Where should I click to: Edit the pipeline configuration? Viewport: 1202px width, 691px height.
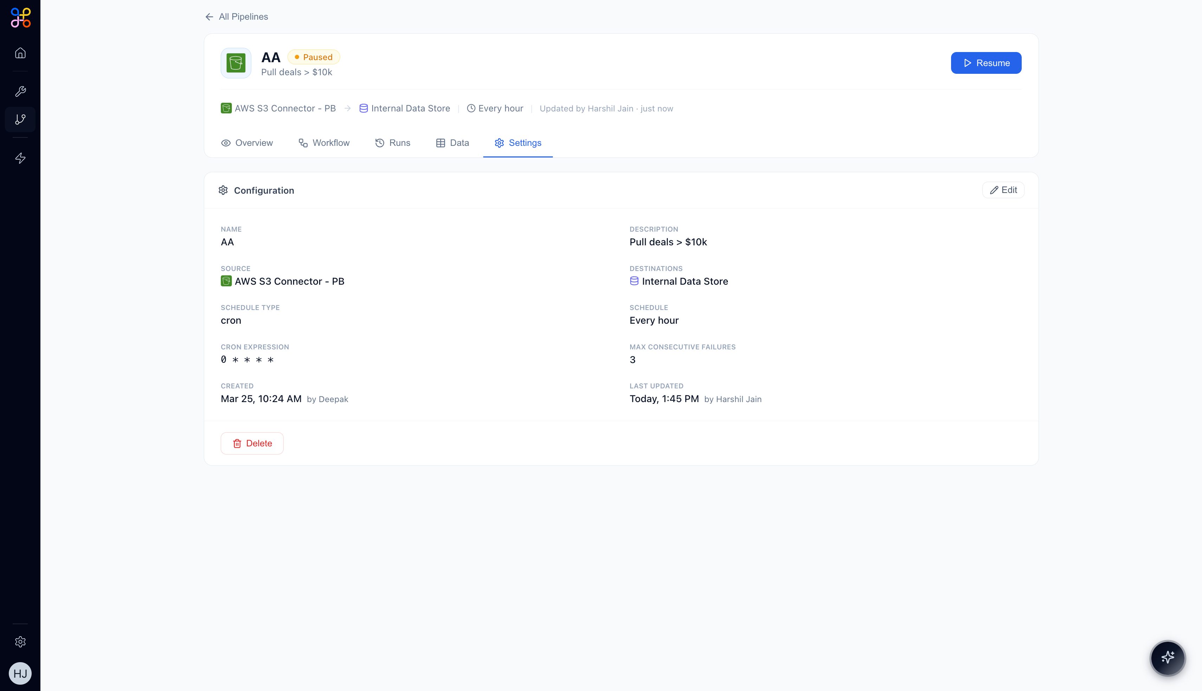coord(1003,190)
